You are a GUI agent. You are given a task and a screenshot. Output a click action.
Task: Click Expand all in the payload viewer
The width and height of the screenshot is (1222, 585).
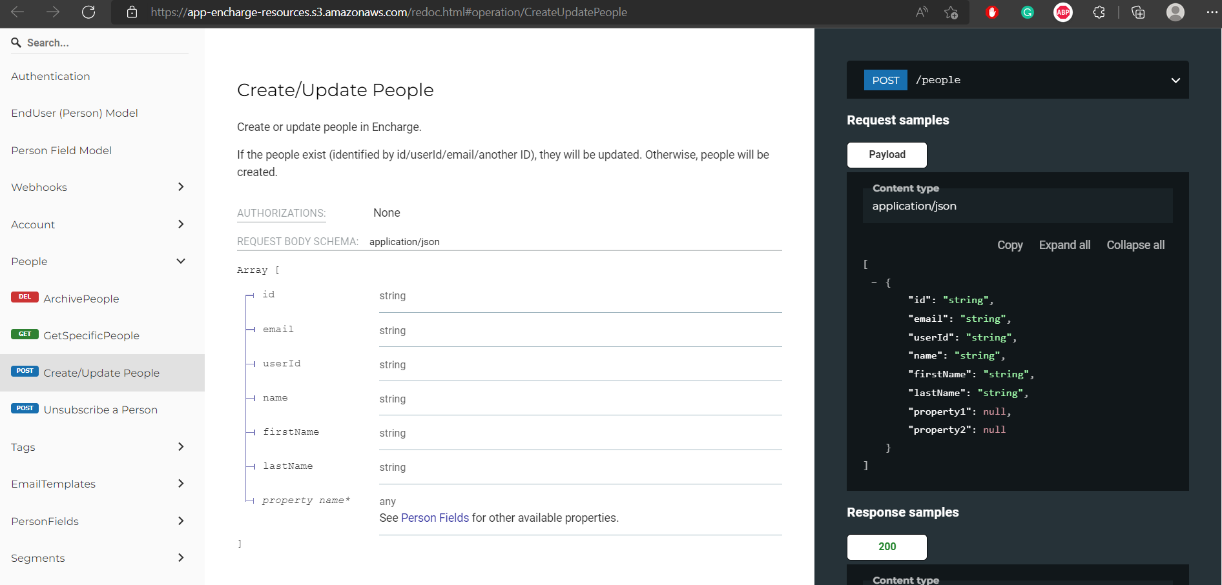pos(1064,245)
